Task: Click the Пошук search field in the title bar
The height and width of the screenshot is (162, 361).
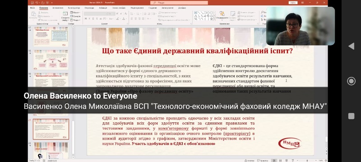Action: (x=179, y=3)
